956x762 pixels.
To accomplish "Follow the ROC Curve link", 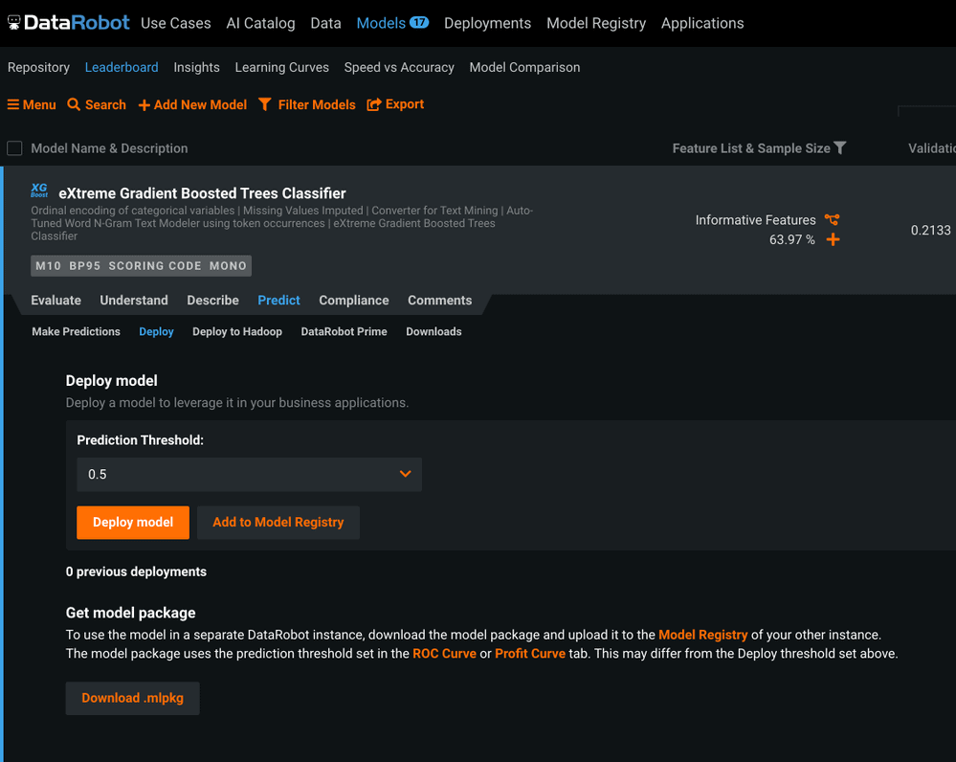I will point(444,654).
